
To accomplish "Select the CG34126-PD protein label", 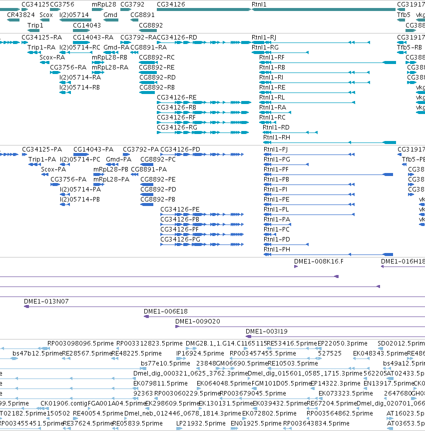I will (180, 149).
